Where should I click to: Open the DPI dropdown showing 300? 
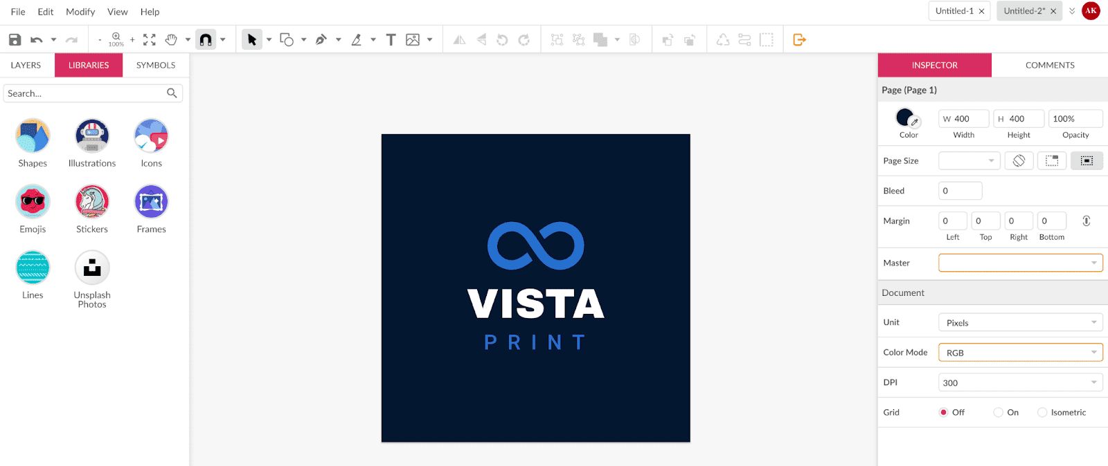tap(1021, 382)
